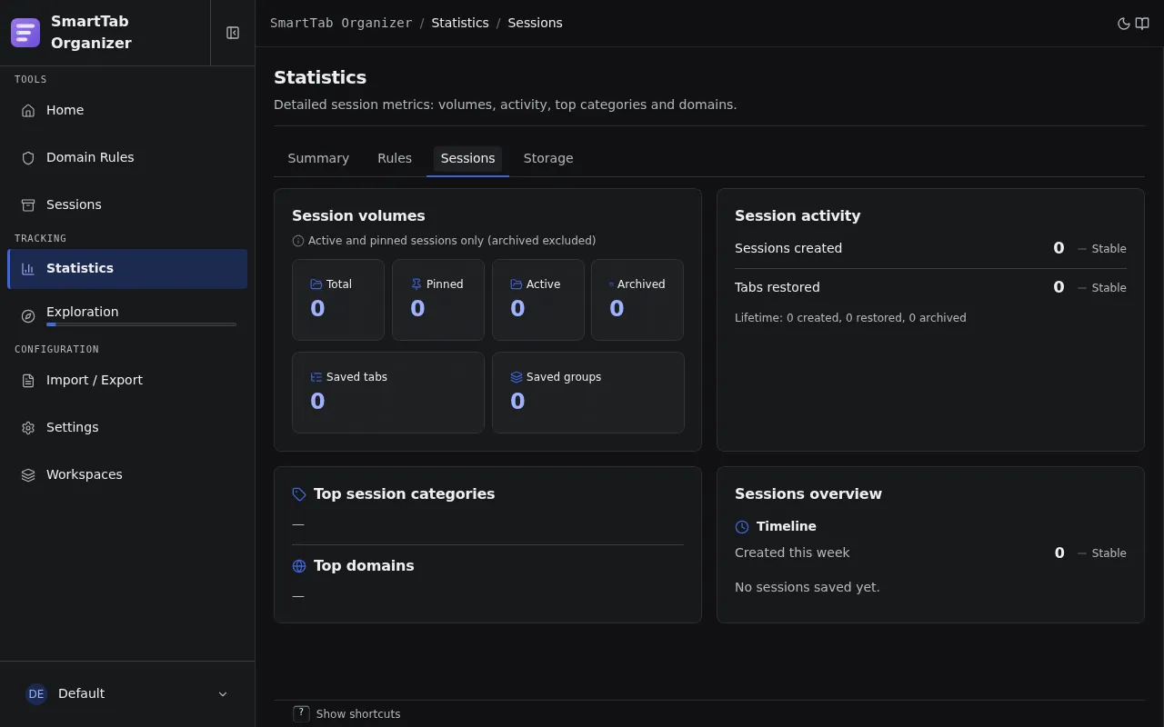Click the Total folder icon
Viewport: 1164px width, 727px height.
pos(316,284)
